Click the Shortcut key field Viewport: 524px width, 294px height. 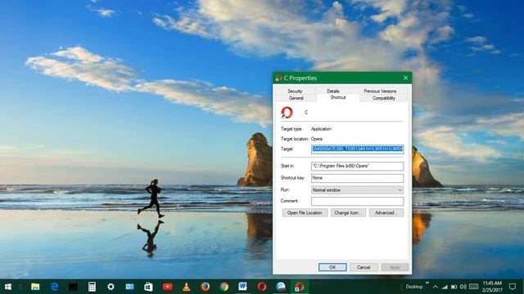357,178
